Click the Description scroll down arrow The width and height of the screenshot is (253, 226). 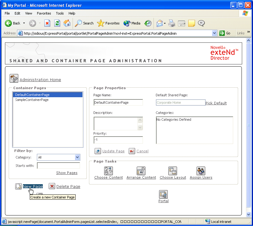pos(140,128)
